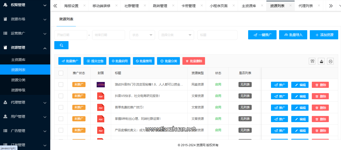Click the export table icon
Screen dimensions: 341x150
pyautogui.click(x=321, y=61)
